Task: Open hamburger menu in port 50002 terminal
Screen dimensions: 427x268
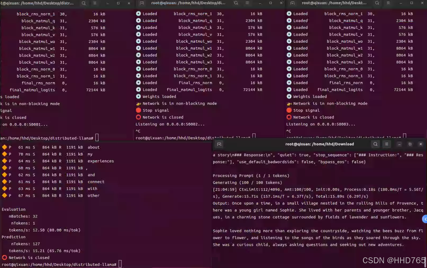Action: (x=247, y=3)
